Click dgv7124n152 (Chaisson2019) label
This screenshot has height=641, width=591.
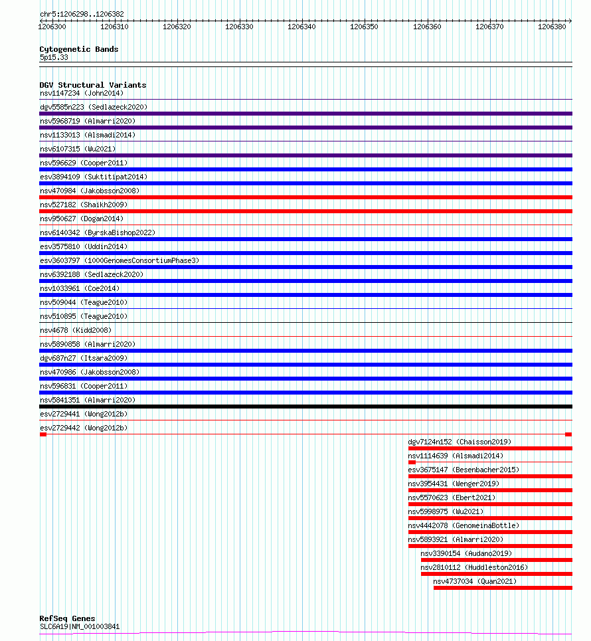(460, 442)
